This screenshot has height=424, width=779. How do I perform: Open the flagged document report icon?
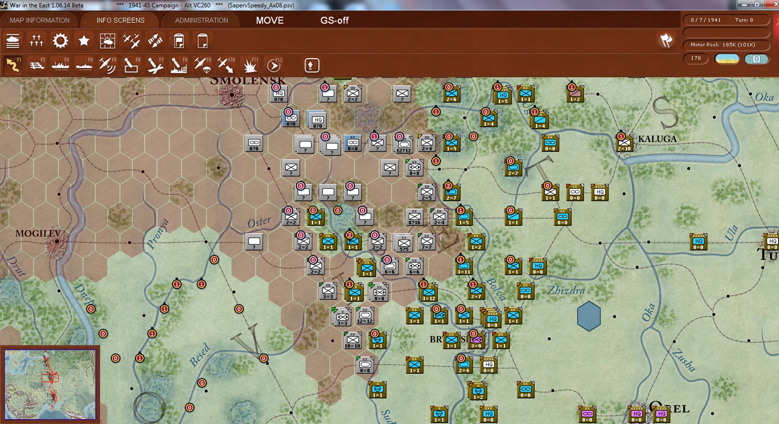tap(179, 41)
